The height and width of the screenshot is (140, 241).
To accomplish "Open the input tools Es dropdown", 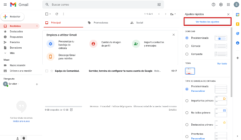I will pos(173,14).
